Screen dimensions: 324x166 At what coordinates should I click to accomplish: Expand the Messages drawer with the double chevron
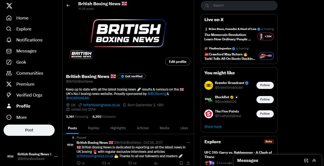point(314,161)
